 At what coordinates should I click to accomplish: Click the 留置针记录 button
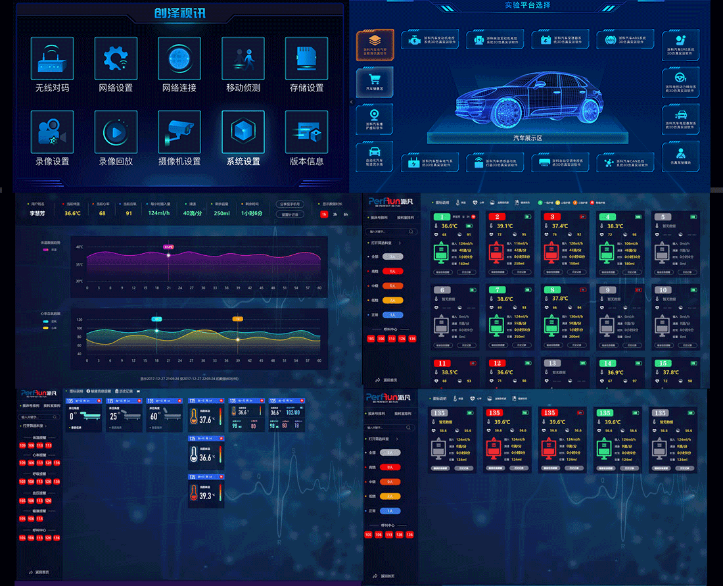[291, 214]
